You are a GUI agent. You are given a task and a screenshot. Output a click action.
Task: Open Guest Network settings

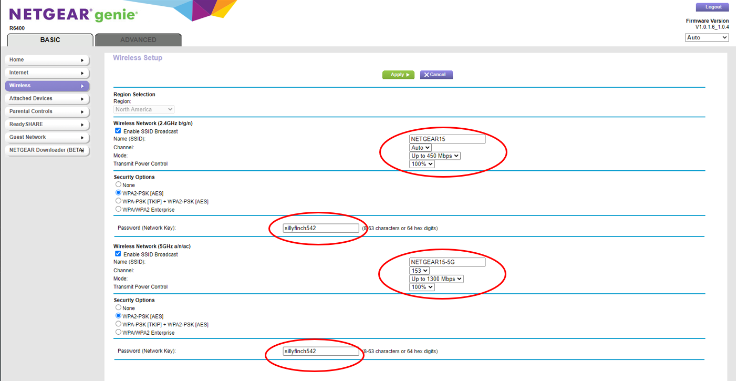coord(47,137)
